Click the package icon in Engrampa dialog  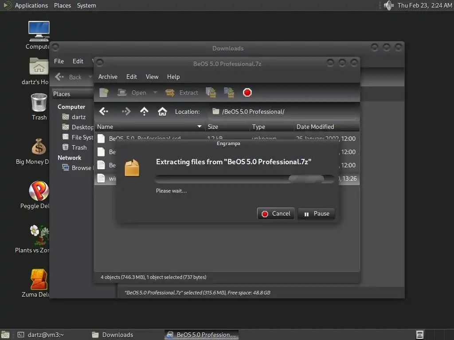pos(132,168)
